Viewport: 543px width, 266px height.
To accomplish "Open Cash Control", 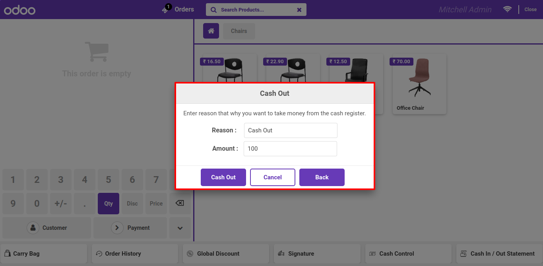I will [408, 254].
